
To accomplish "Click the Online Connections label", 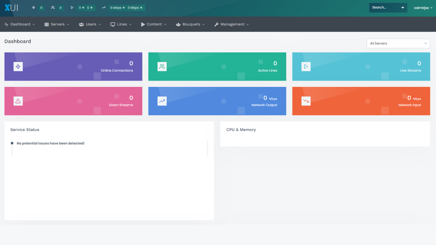I will 117,70.
